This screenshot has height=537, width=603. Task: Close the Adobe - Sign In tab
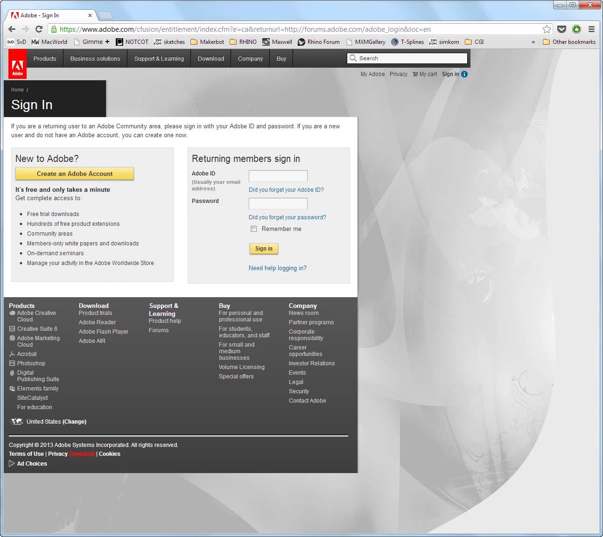point(90,15)
